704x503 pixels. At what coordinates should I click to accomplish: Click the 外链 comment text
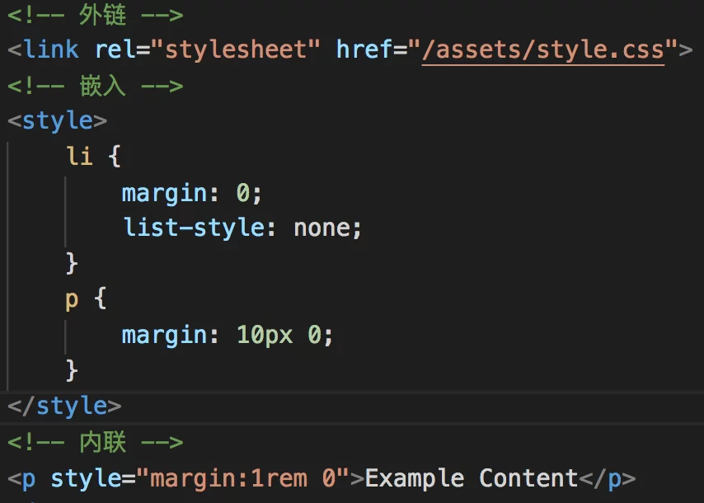(103, 15)
